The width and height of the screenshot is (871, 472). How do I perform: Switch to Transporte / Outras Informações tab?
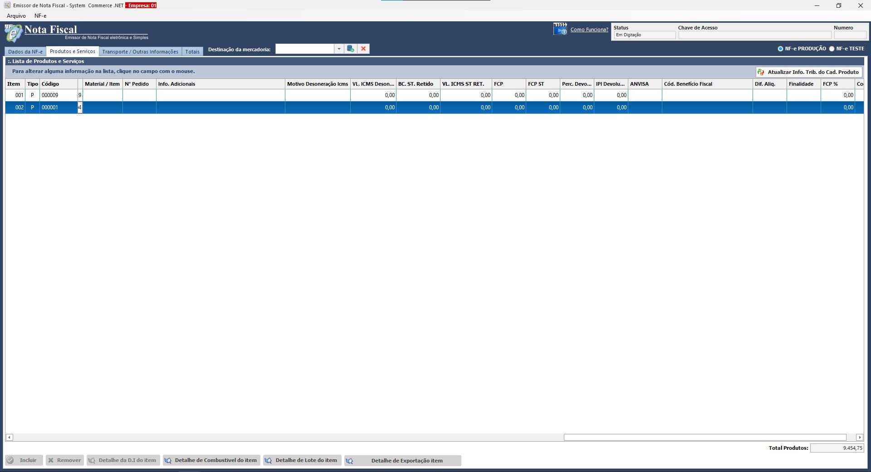click(x=140, y=52)
